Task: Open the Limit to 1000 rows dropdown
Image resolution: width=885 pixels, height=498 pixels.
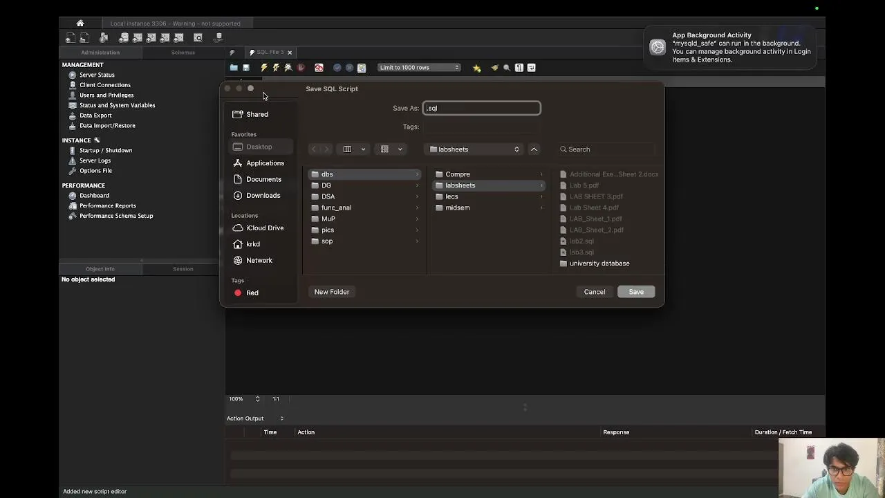Action: tap(419, 68)
